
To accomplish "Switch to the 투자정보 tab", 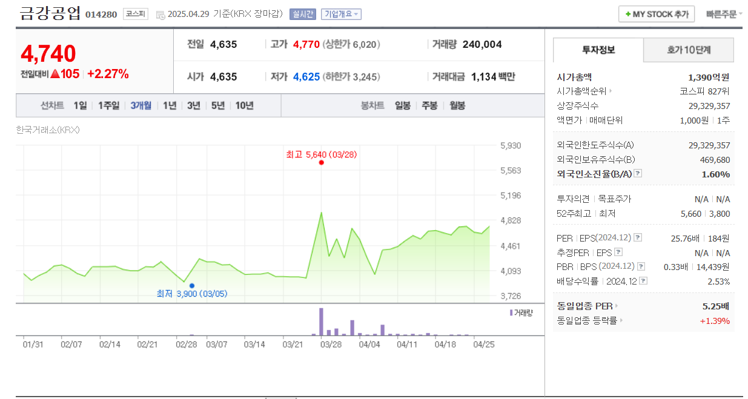I will click(x=598, y=50).
